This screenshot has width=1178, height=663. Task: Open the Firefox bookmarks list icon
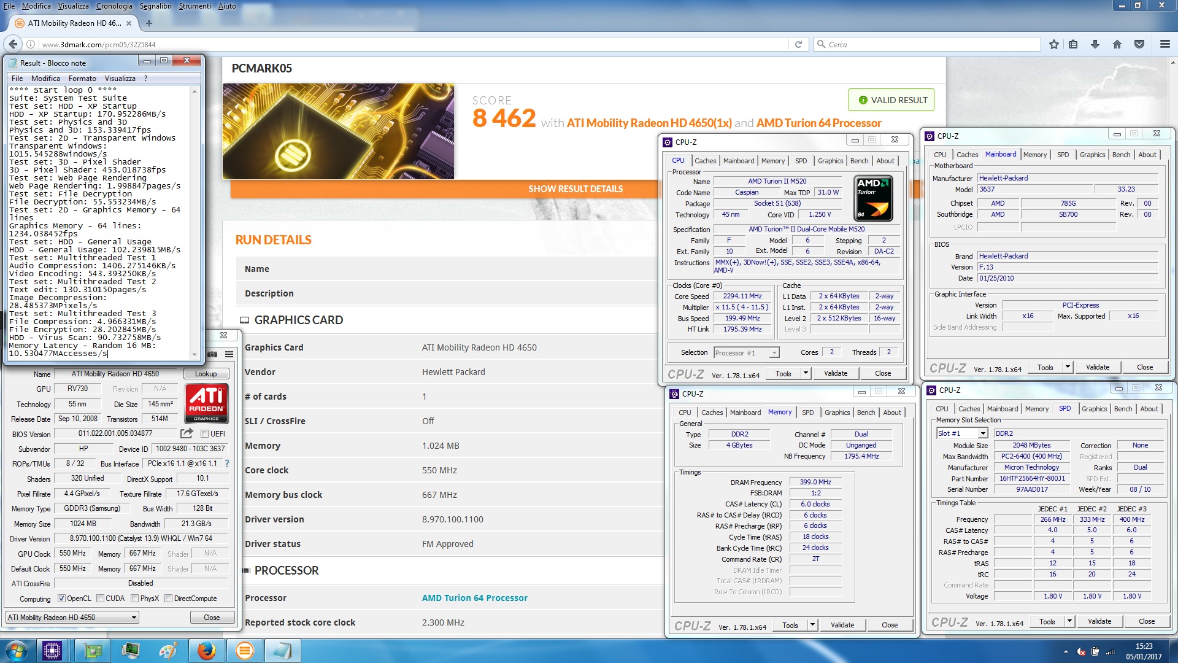point(1073,44)
